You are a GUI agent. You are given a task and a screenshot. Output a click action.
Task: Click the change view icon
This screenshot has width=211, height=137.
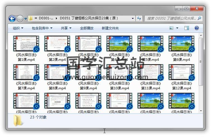point(171,28)
